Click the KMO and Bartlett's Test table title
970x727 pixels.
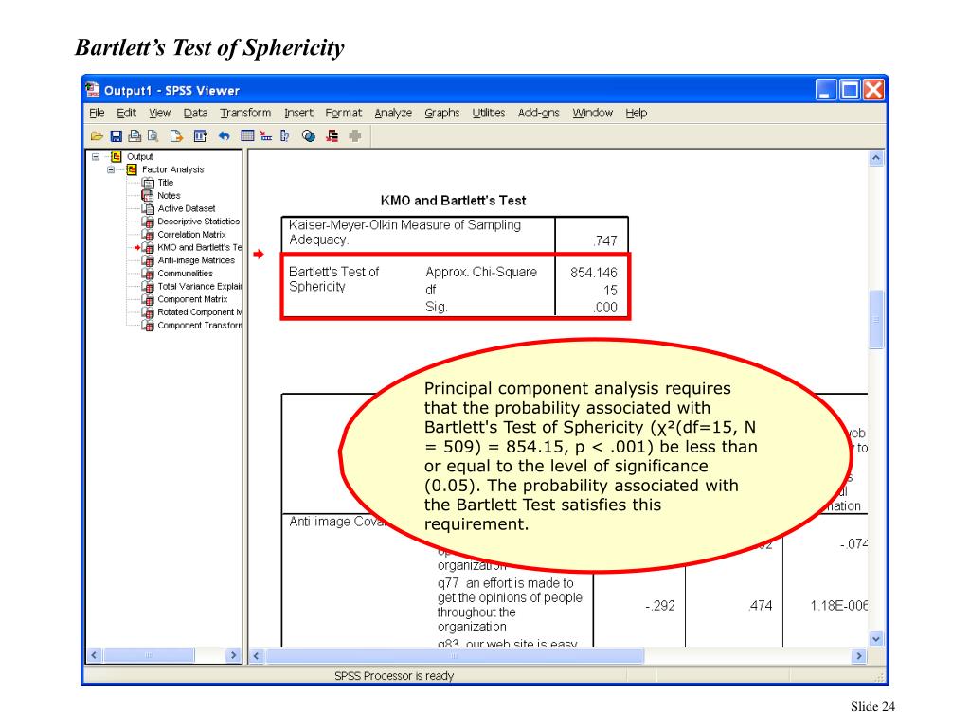coord(453,201)
